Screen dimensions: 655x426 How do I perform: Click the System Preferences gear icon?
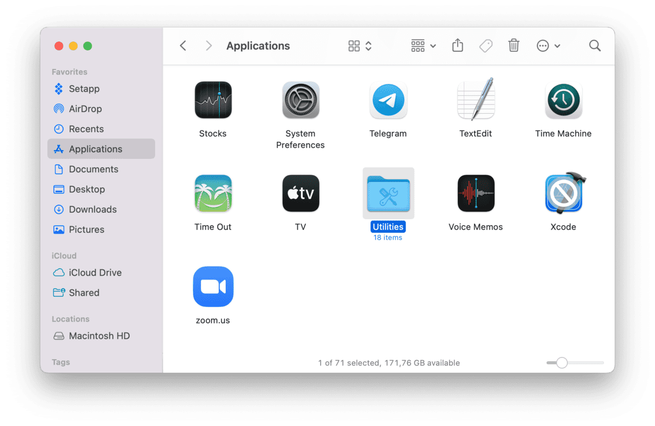click(x=301, y=101)
